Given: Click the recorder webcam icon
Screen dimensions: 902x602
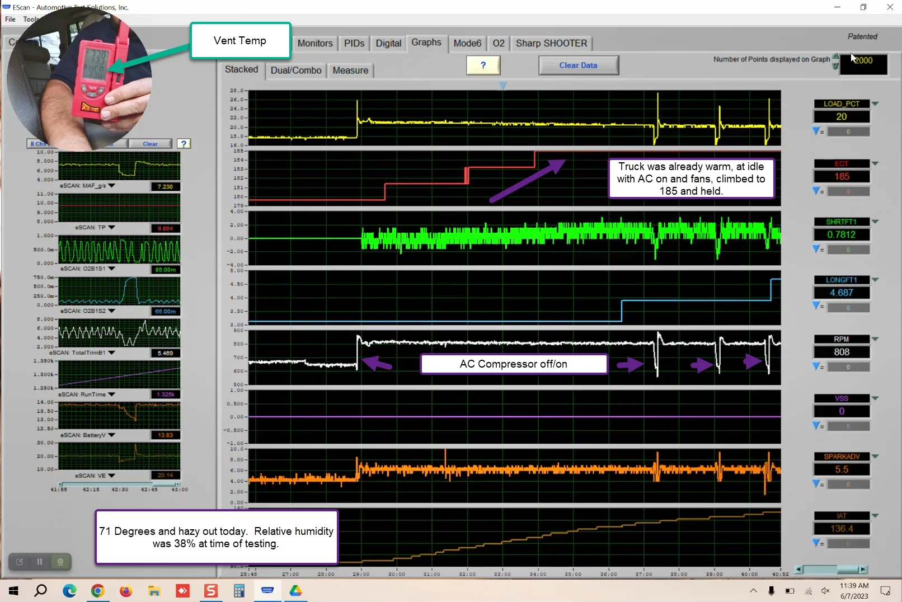Looking at the screenshot, I should point(60,562).
